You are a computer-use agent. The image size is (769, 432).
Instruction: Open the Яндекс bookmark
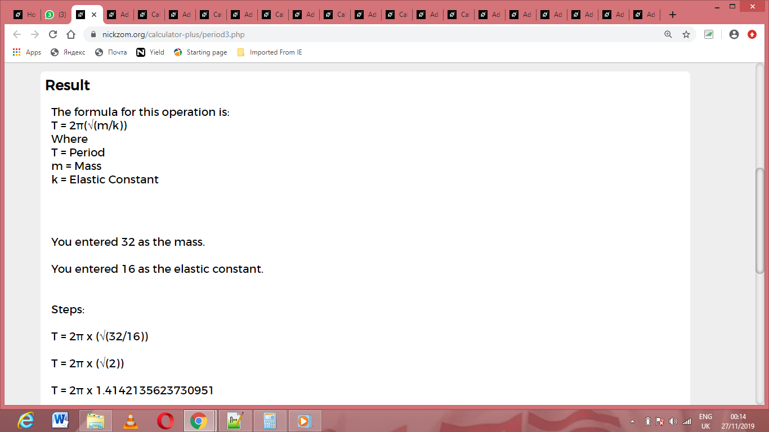(x=68, y=52)
